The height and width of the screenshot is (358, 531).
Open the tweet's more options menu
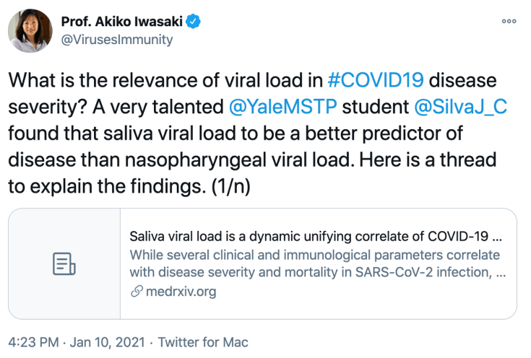coord(509,21)
